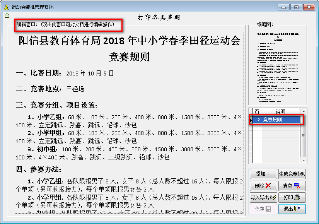
Task: Click the 打印 (Print) printer button
Action: pos(292,197)
